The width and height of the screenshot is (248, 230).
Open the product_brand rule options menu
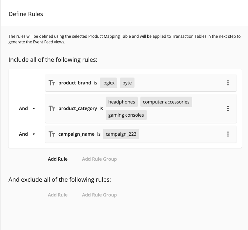click(x=228, y=83)
